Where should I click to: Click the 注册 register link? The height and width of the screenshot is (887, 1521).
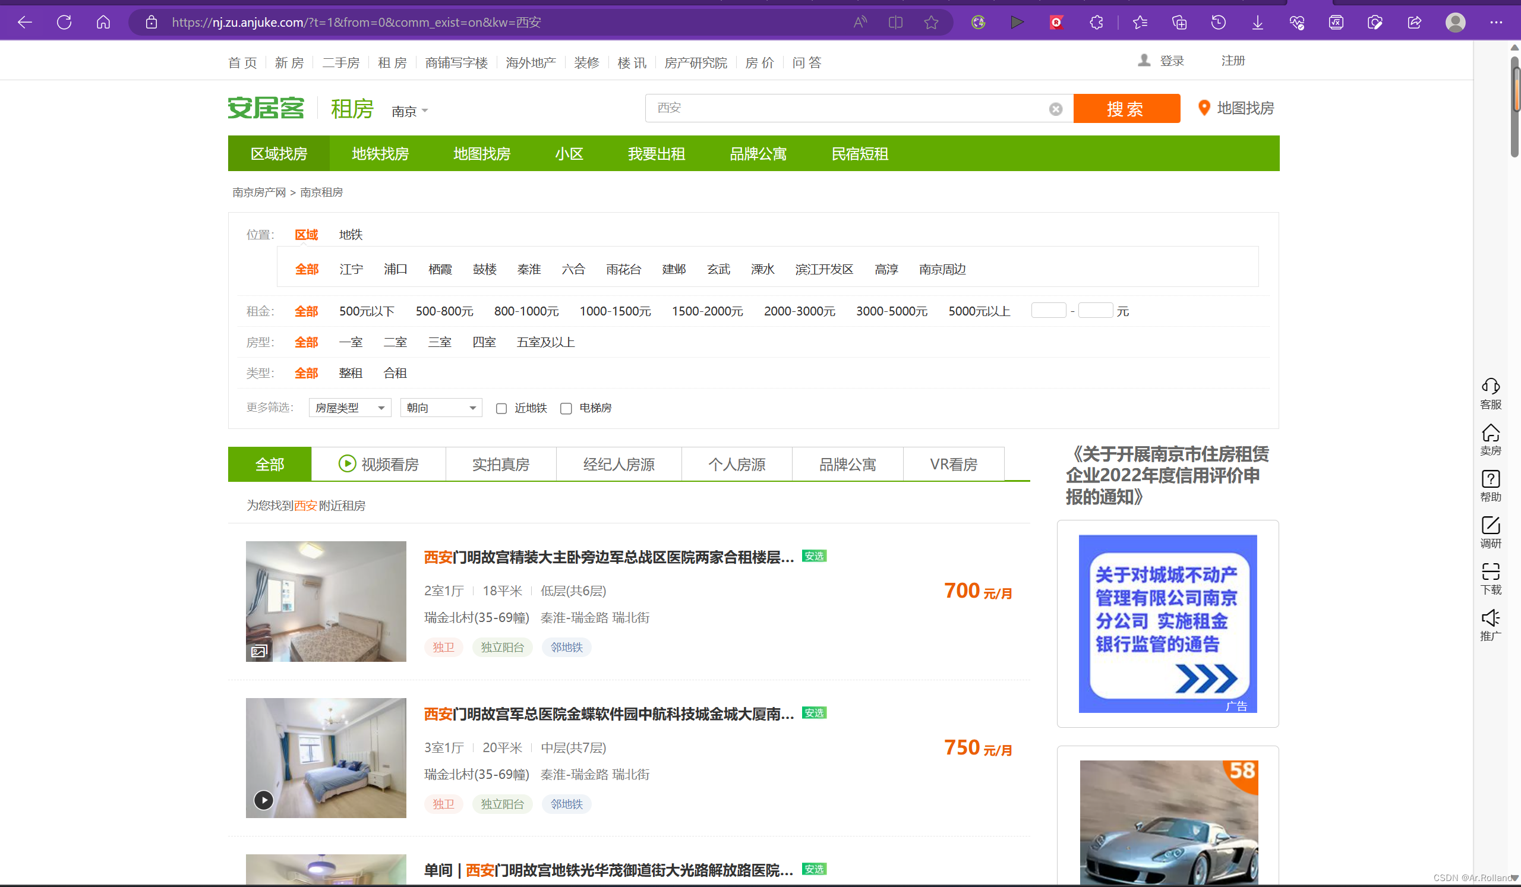point(1232,61)
